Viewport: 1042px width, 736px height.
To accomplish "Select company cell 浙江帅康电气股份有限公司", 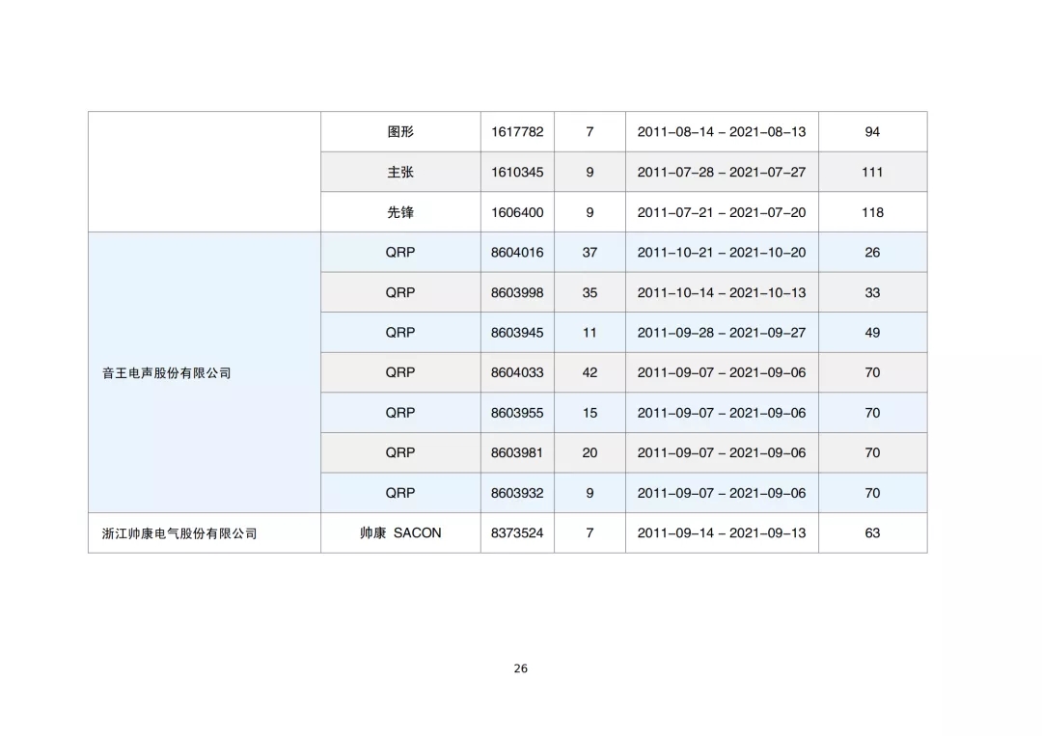I will [x=205, y=532].
